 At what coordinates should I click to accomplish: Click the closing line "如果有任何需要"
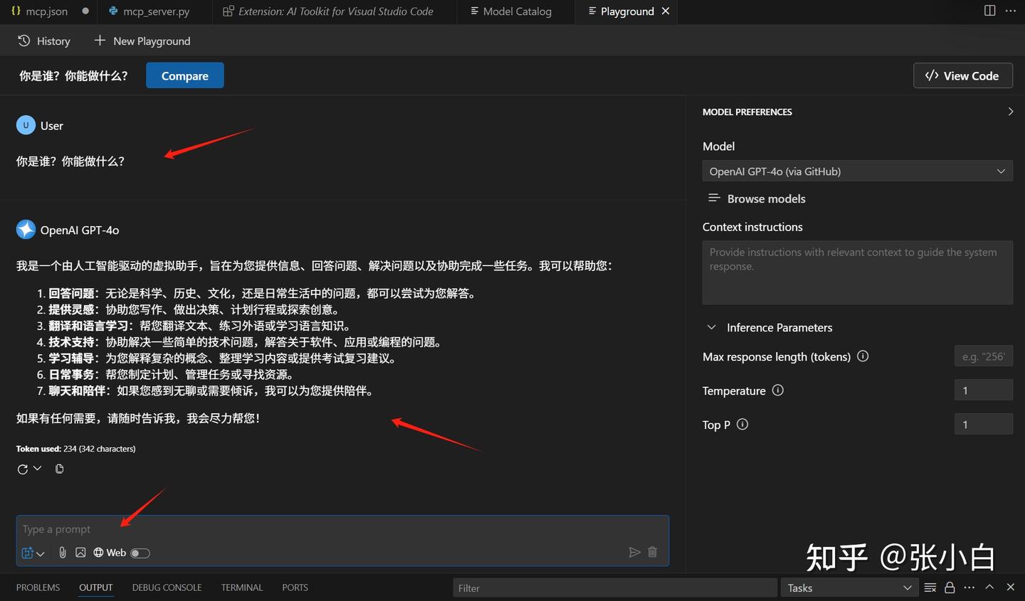pos(139,418)
